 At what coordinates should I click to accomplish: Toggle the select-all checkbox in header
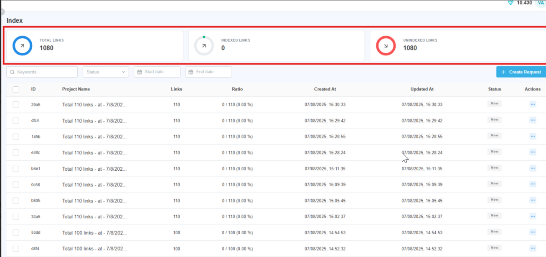16,89
